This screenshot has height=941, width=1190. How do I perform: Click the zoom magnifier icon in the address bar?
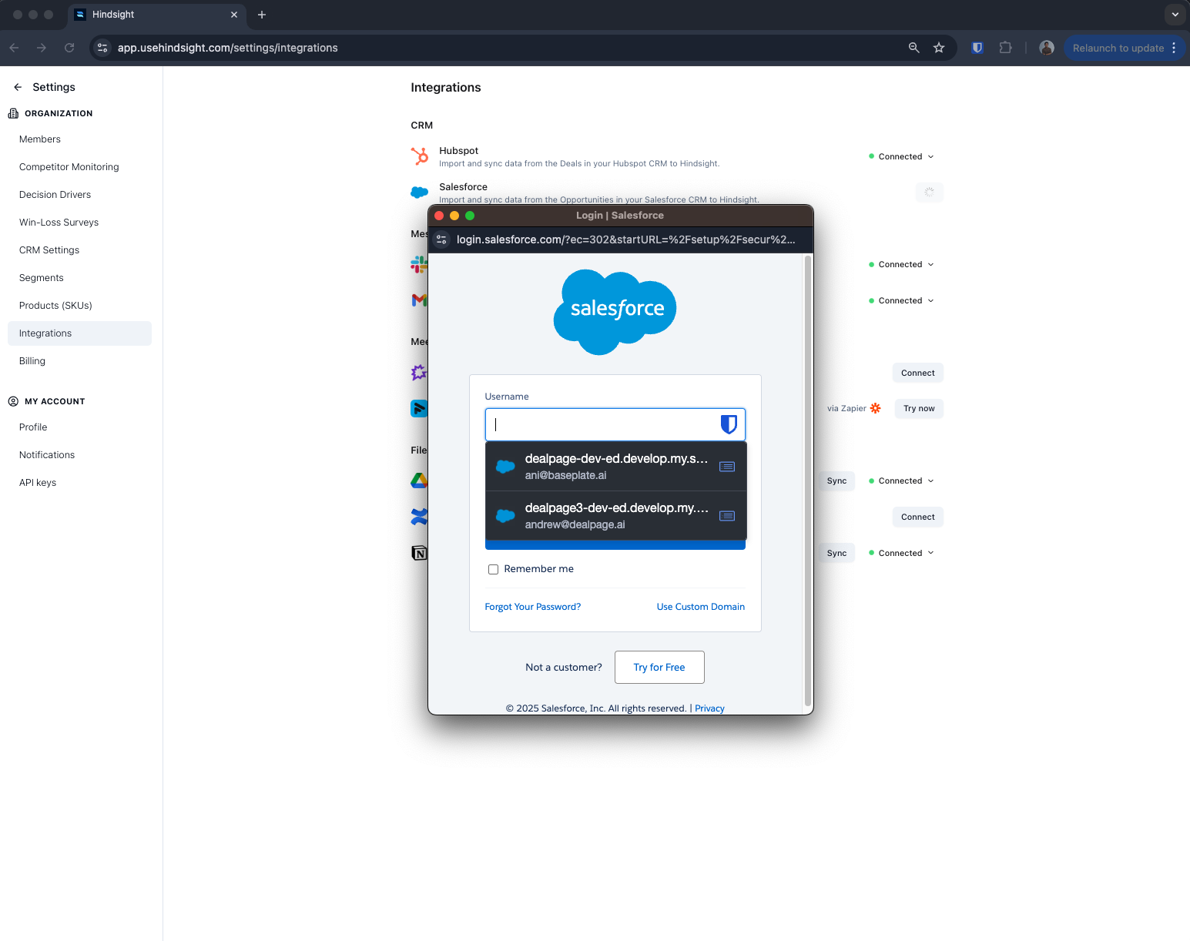click(x=914, y=48)
